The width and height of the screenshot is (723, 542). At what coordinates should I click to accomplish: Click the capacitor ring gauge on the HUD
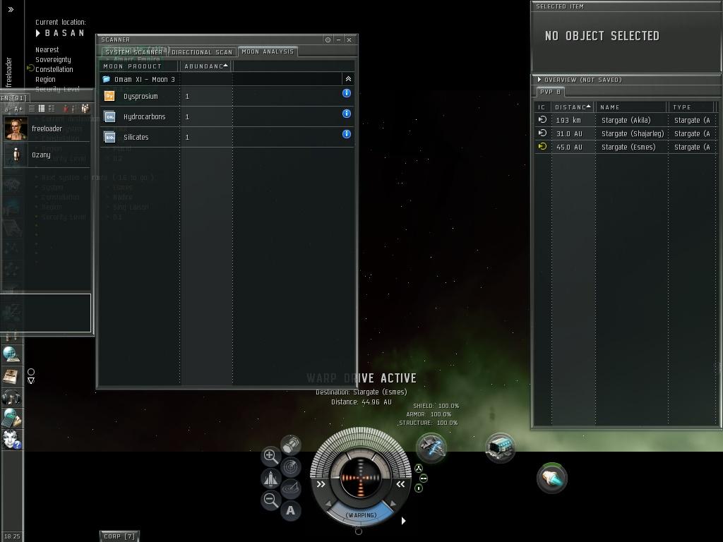point(361,477)
